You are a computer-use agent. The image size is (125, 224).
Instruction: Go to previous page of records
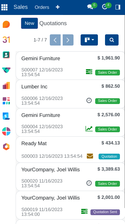pos(55,40)
